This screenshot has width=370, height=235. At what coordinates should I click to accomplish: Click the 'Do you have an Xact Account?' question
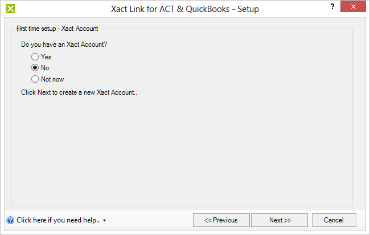tap(64, 44)
